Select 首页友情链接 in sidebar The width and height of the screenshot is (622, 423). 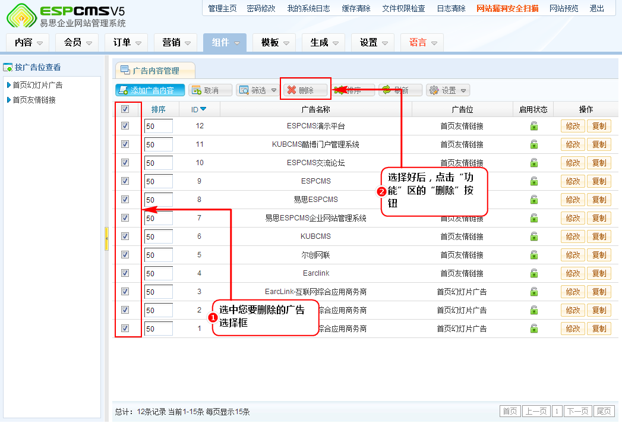coord(34,100)
